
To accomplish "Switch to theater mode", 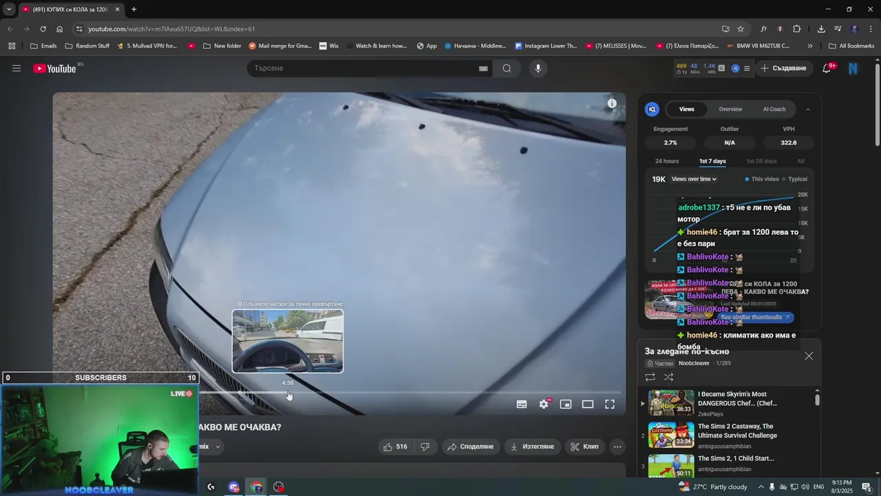I will [x=588, y=404].
